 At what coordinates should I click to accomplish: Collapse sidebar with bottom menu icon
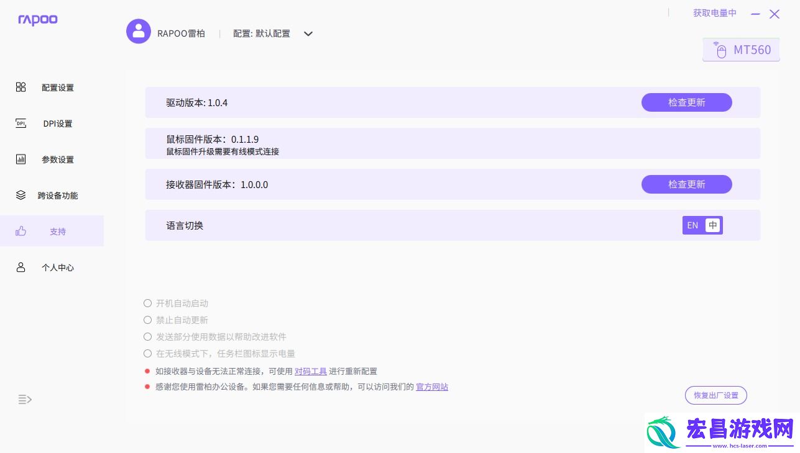(x=25, y=399)
